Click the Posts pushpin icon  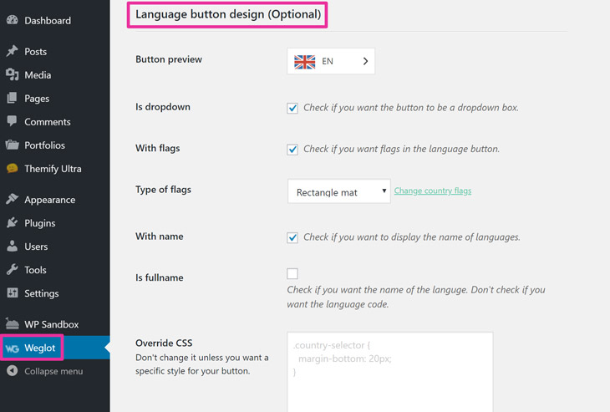coord(12,51)
